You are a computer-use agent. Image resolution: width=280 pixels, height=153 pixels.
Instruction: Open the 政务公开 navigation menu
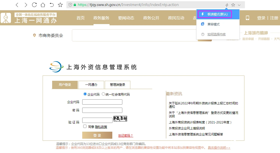click(151, 18)
